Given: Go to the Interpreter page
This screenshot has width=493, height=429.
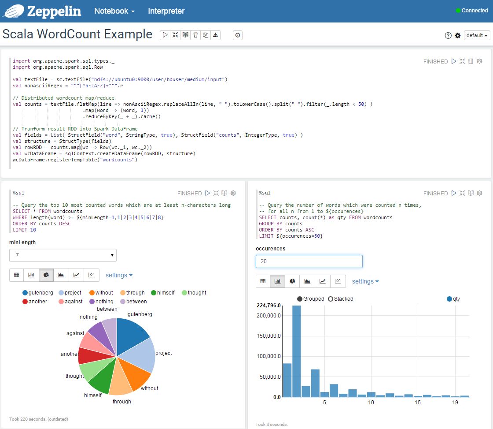Looking at the screenshot, I should [166, 11].
